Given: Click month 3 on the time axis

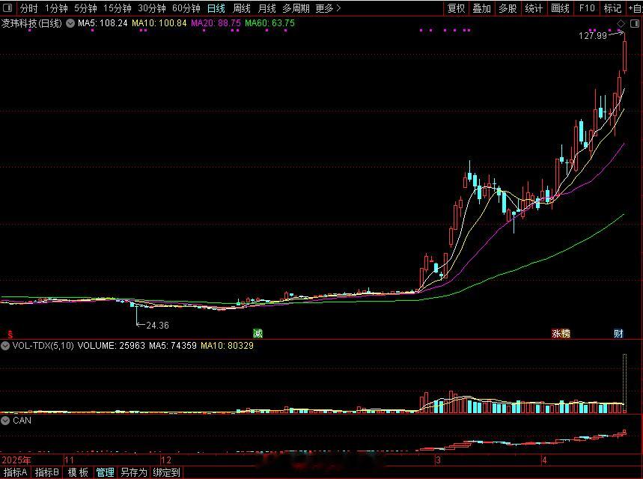Looking at the screenshot, I should [438, 460].
